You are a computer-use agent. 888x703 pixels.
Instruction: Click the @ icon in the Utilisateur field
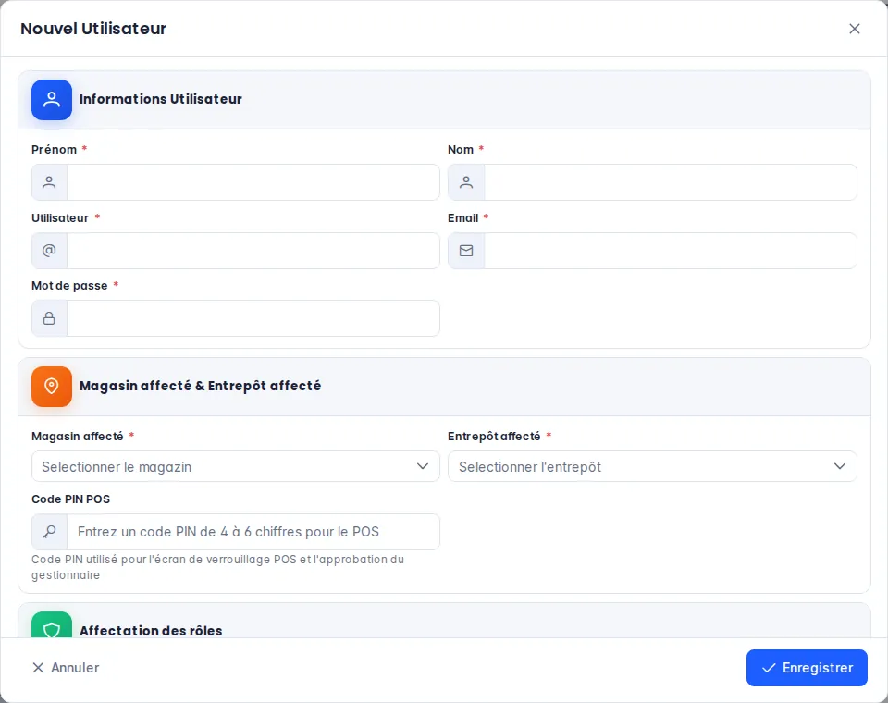point(49,251)
